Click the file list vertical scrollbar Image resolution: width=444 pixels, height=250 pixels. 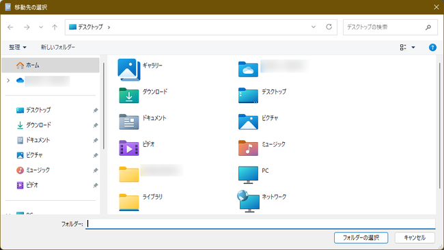[x=439, y=126]
